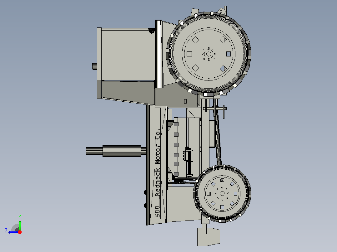Click the red X axis dot on the triad

click(x=20, y=232)
